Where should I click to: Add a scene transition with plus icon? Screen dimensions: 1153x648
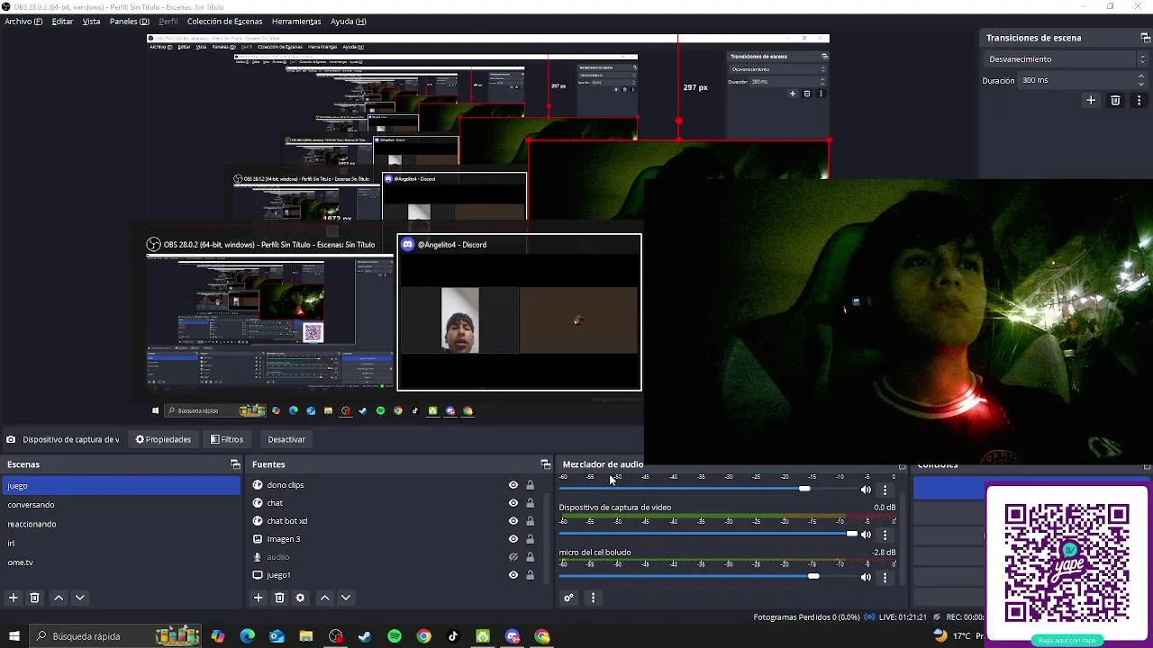click(1091, 101)
